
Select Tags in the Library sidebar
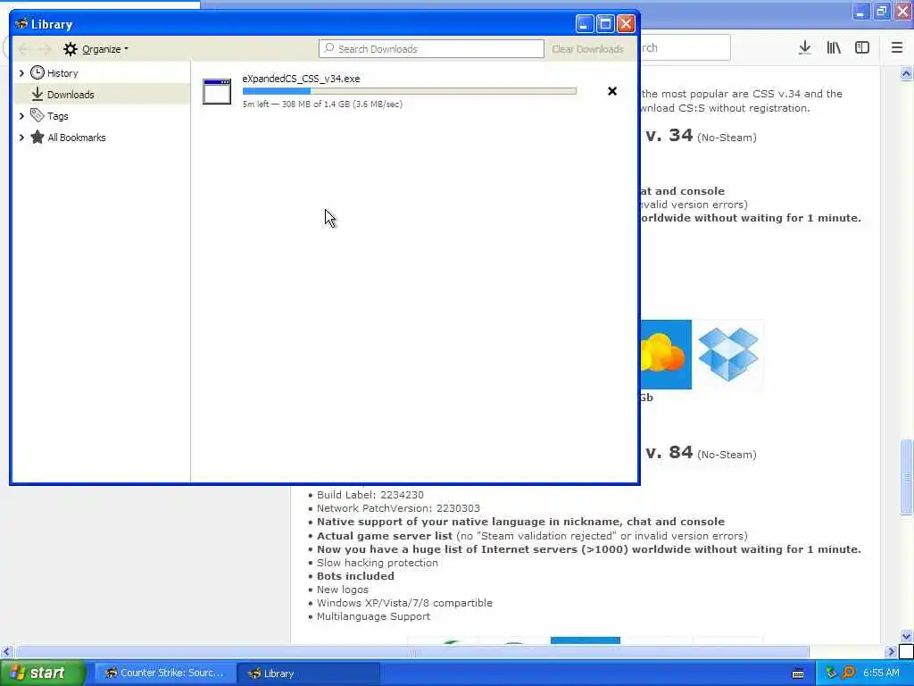coord(58,116)
